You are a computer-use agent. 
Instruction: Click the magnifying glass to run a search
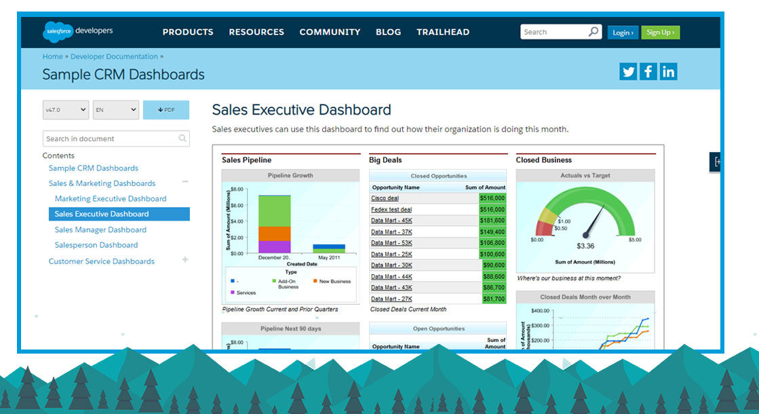[593, 31]
